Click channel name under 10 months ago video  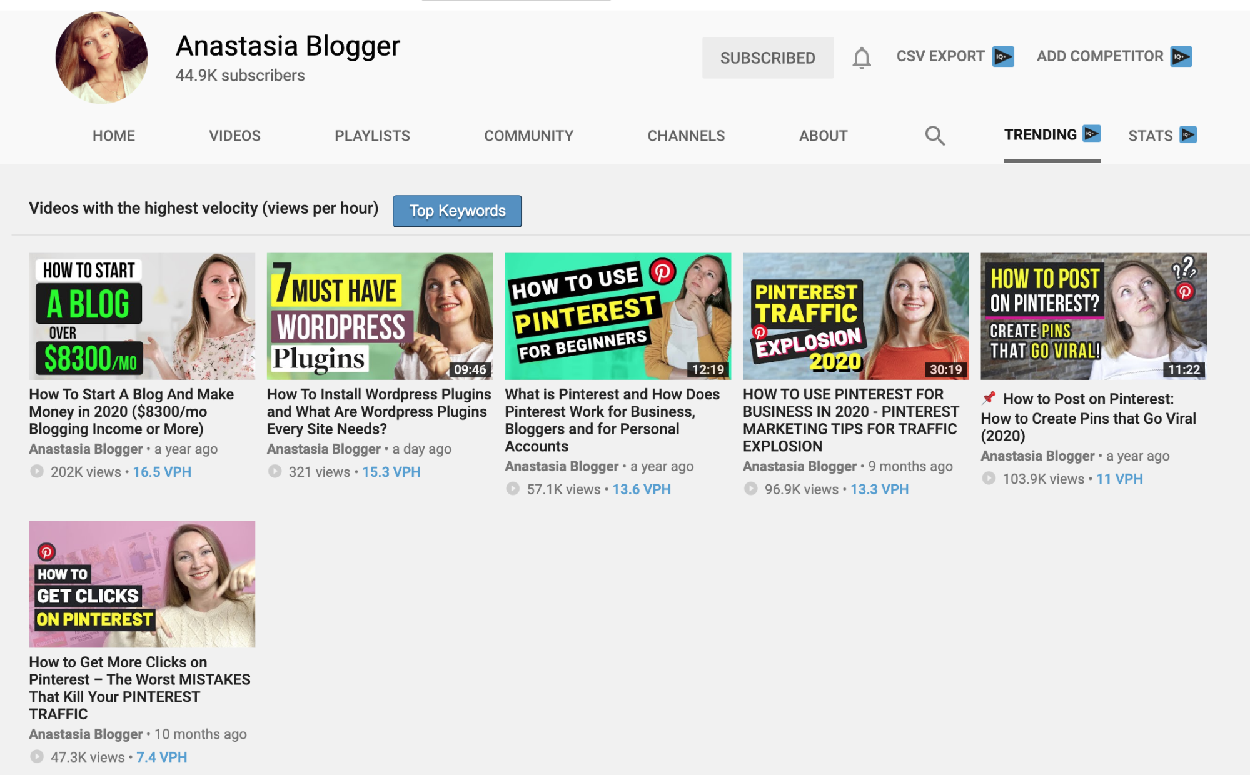86,734
